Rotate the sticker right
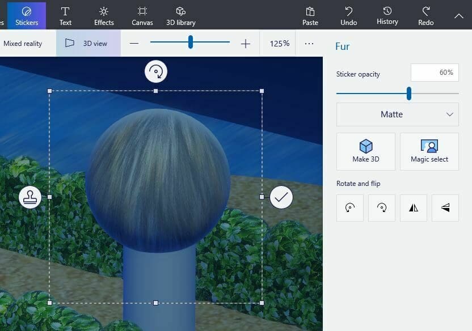 (382, 208)
